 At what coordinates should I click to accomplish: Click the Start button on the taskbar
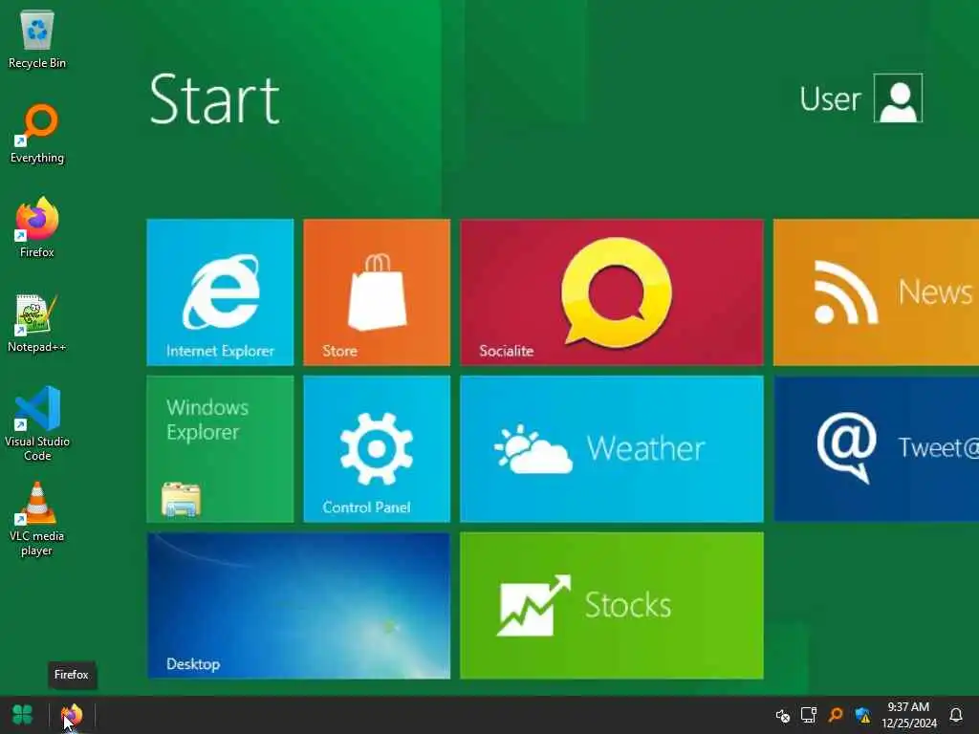[23, 715]
